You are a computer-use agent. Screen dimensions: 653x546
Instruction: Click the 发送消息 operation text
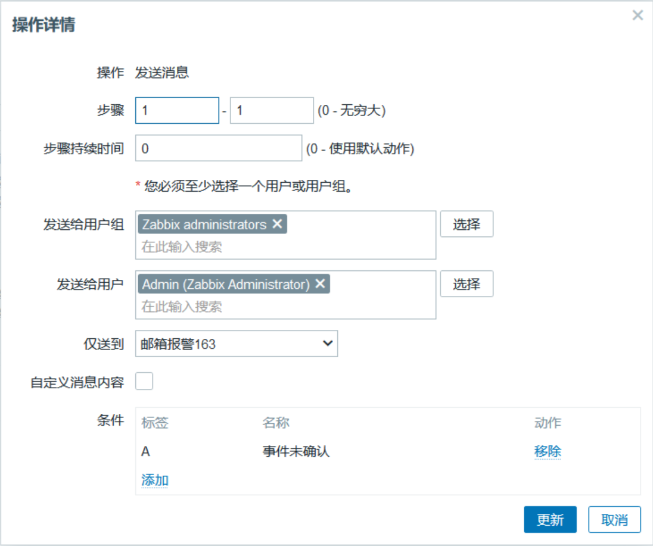(x=162, y=73)
